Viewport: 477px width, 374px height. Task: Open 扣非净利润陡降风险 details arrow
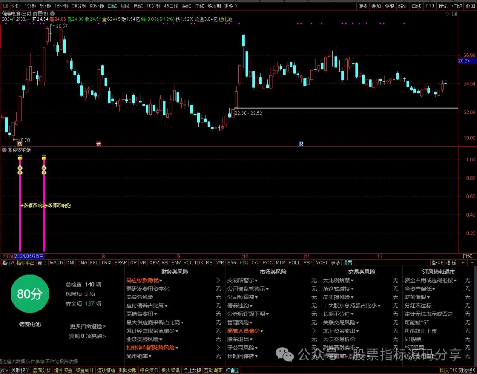pos(218,348)
